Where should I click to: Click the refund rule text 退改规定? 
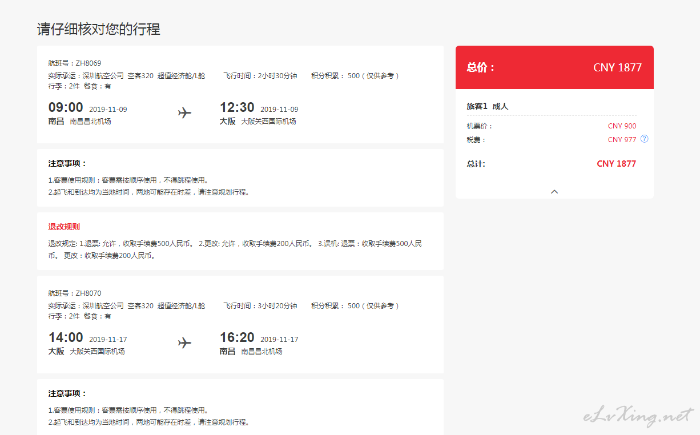(x=235, y=249)
